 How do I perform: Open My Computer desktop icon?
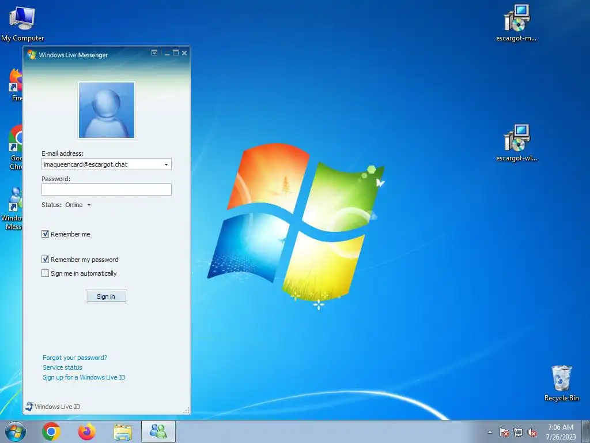(x=22, y=24)
